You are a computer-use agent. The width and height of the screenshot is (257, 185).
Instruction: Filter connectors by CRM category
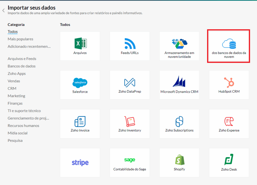[x=12, y=88]
